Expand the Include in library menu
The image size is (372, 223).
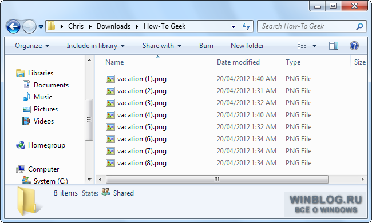(96, 46)
